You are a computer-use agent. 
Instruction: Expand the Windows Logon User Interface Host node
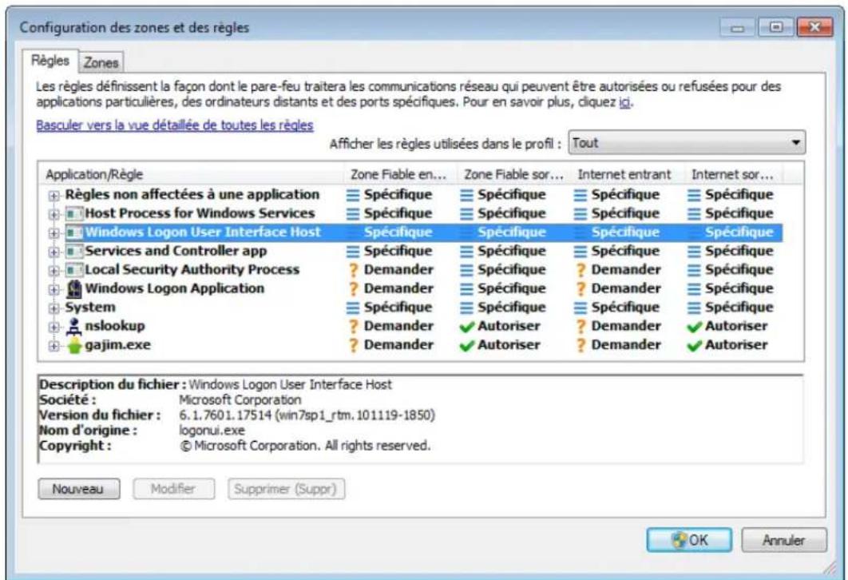tap(53, 233)
